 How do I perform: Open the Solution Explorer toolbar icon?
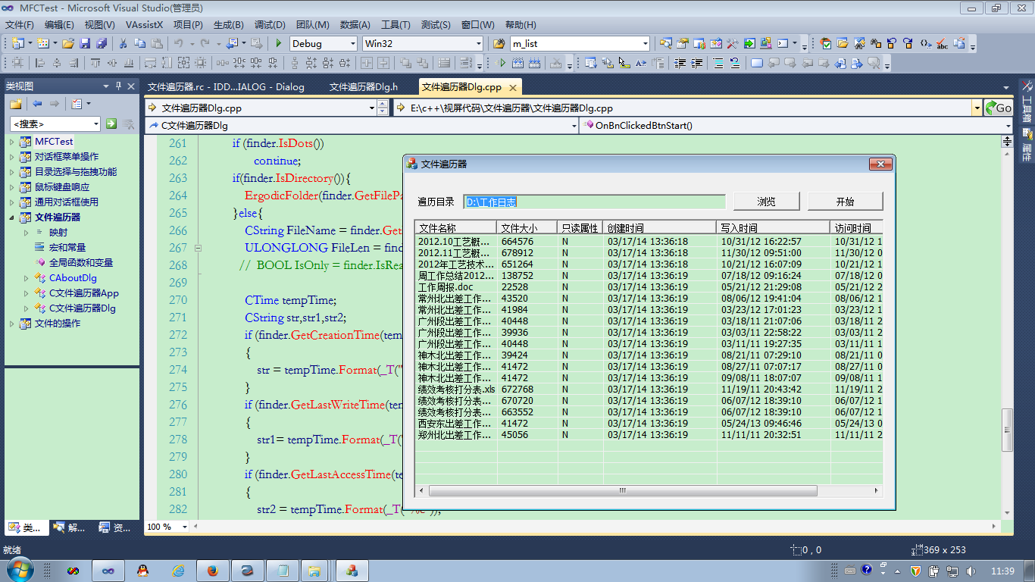tap(666, 43)
